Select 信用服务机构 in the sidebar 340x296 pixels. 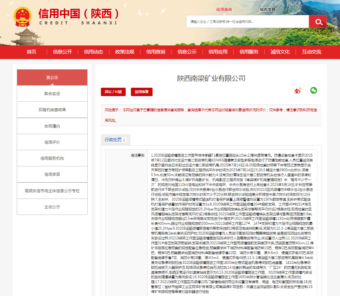point(52,158)
